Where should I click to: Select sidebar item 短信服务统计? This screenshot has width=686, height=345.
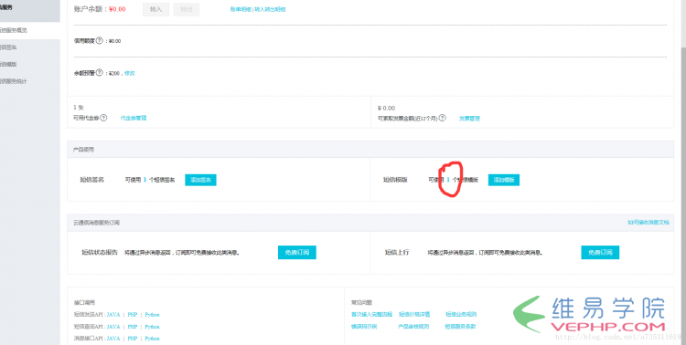30,81
